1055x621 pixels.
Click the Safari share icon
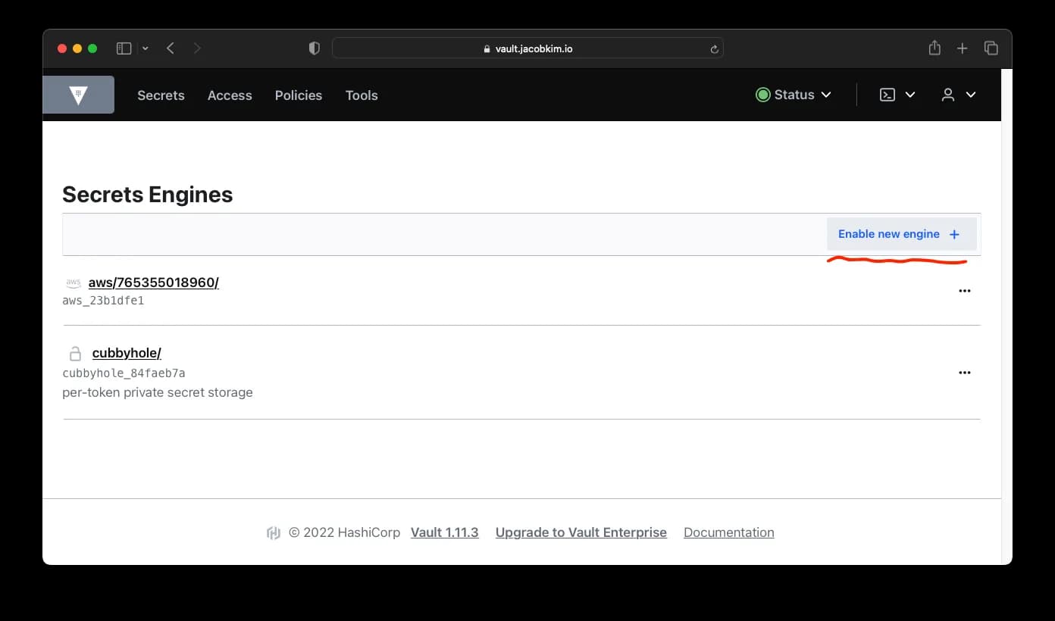[x=934, y=48]
